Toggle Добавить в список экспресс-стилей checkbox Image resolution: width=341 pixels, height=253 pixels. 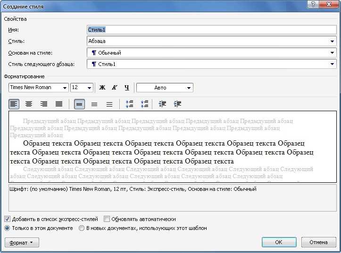click(7, 219)
